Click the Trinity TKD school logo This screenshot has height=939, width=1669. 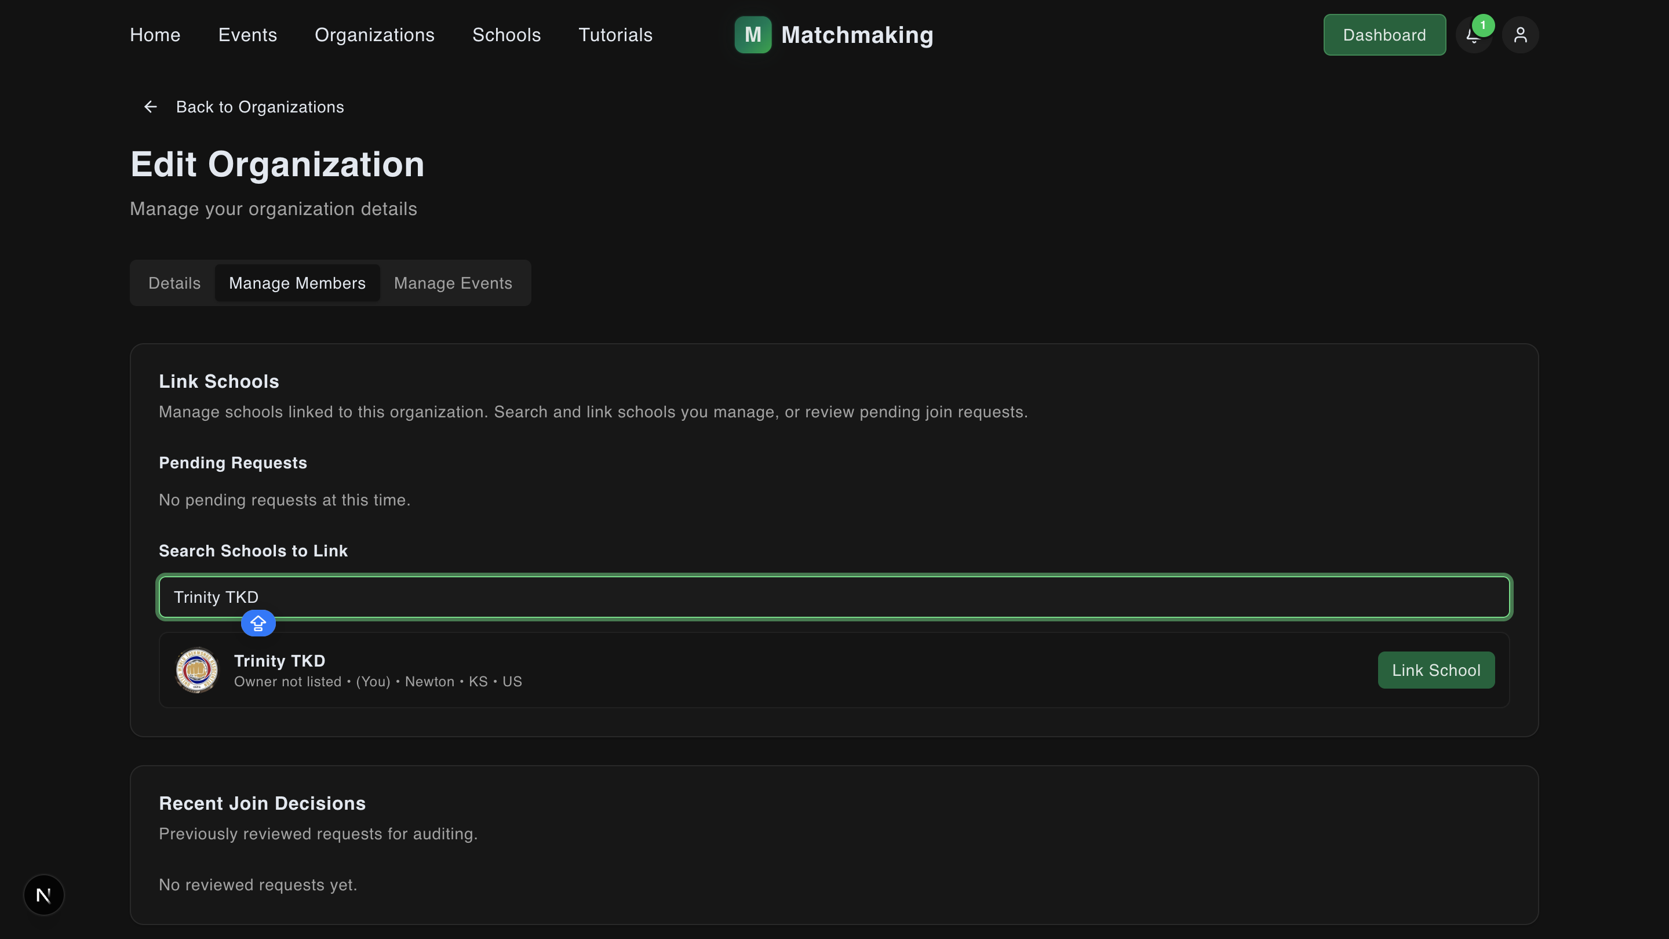click(x=197, y=670)
